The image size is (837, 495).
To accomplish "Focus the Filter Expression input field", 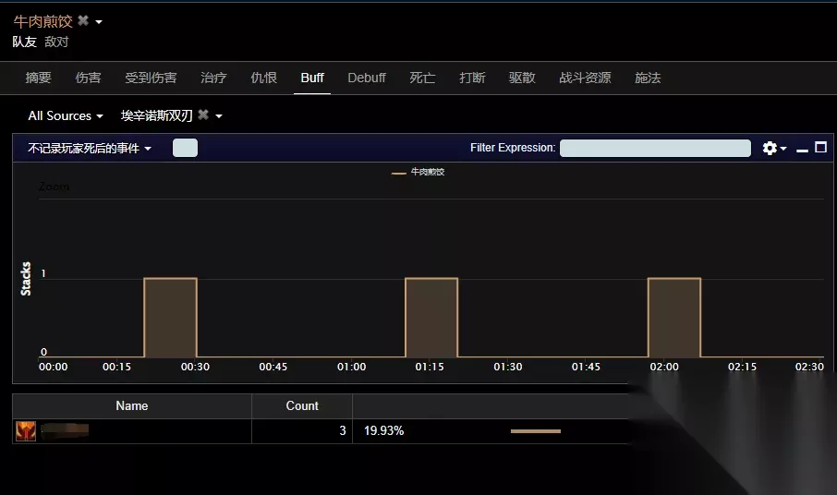I will (656, 148).
